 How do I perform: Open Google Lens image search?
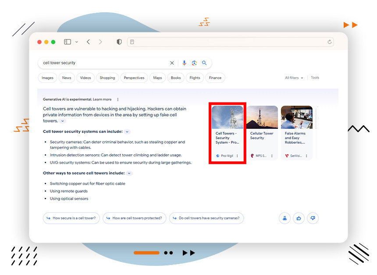(194, 63)
